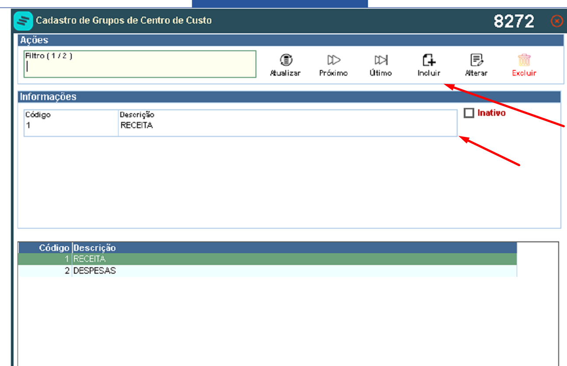Jump to last record with Último
This screenshot has width=567, height=366.
[x=381, y=60]
